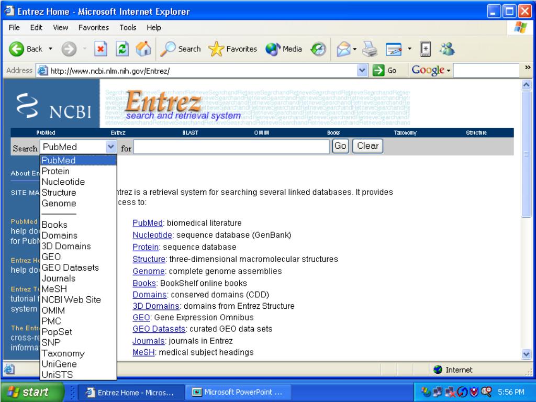The height and width of the screenshot is (402, 536).
Task: Follow the MeSH medical subject headings link
Action: (x=143, y=352)
